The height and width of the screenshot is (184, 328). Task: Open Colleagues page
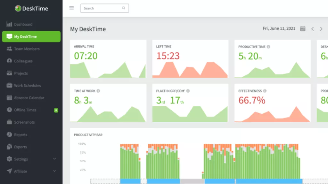(x=23, y=61)
